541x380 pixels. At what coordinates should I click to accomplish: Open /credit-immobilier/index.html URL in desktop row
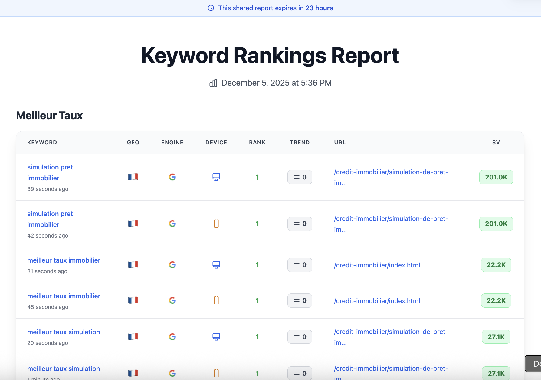pos(377,265)
